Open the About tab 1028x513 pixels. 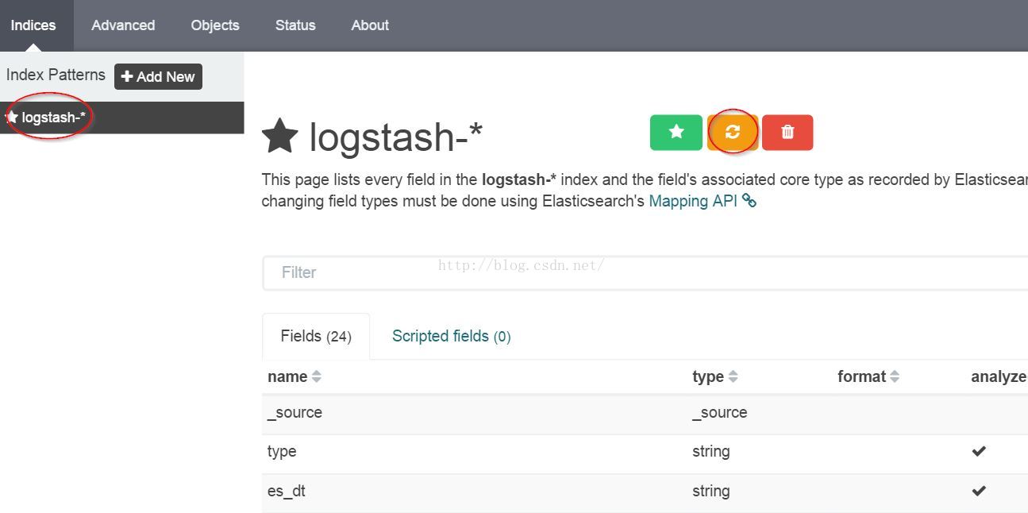(370, 25)
